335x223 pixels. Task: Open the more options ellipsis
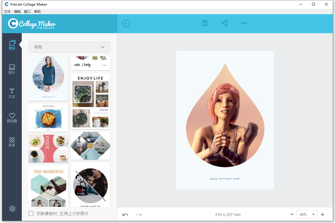tap(244, 23)
